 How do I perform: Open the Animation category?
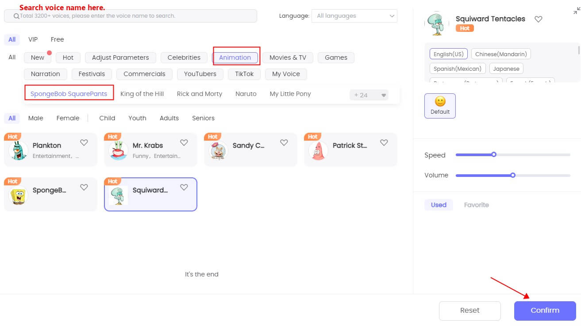point(235,58)
